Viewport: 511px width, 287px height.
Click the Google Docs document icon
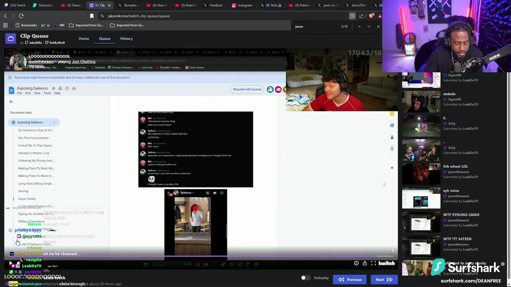(11, 90)
